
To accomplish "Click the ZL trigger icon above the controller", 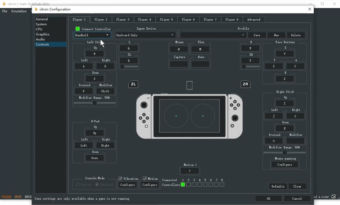I will click(x=133, y=84).
